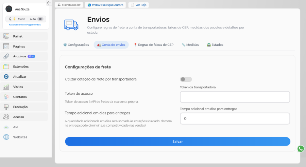Open Novidades (0) notifications
Viewport: 306px width, 167px height.
pos(69,5)
